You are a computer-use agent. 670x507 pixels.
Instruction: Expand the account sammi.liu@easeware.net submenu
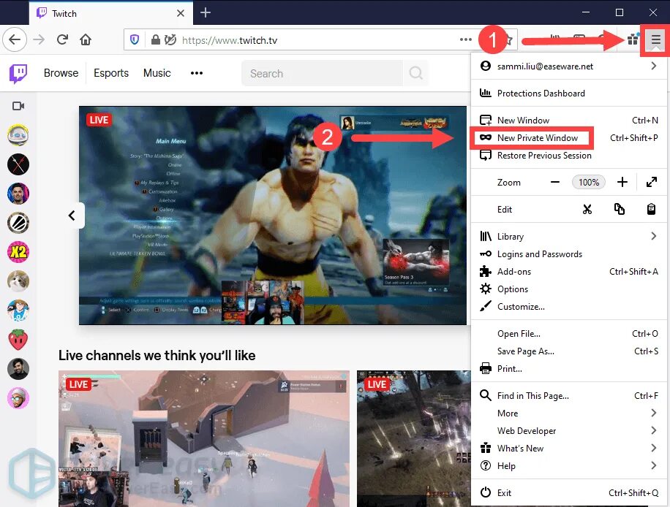653,66
